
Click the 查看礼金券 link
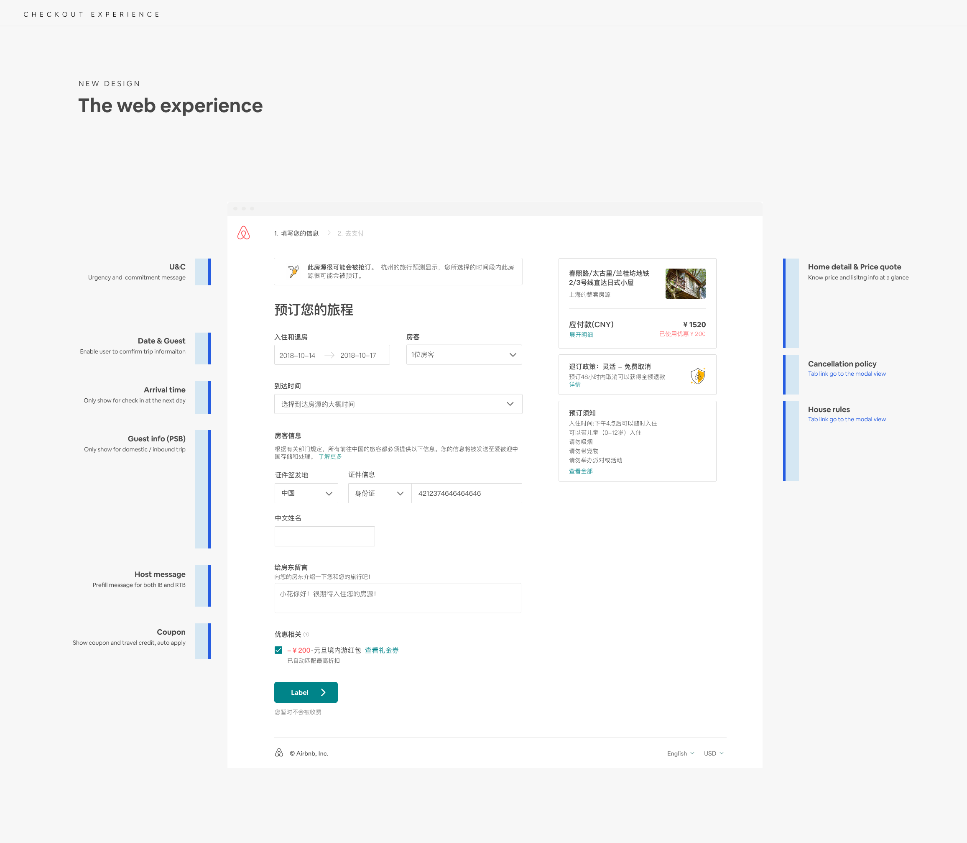[x=381, y=650]
